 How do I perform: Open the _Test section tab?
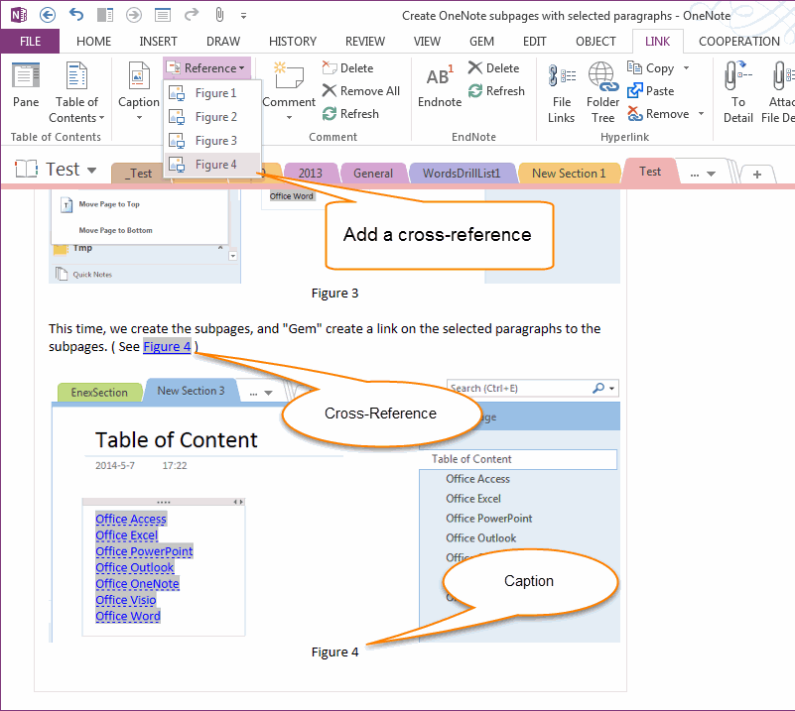point(137,174)
